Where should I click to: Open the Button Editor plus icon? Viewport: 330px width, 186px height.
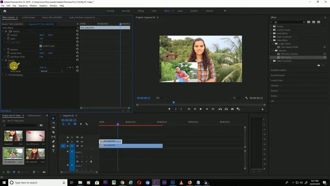[x=262, y=109]
